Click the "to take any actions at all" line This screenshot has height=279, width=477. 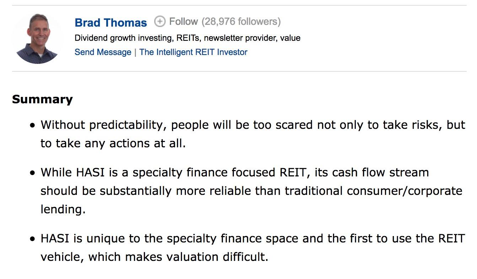[113, 143]
